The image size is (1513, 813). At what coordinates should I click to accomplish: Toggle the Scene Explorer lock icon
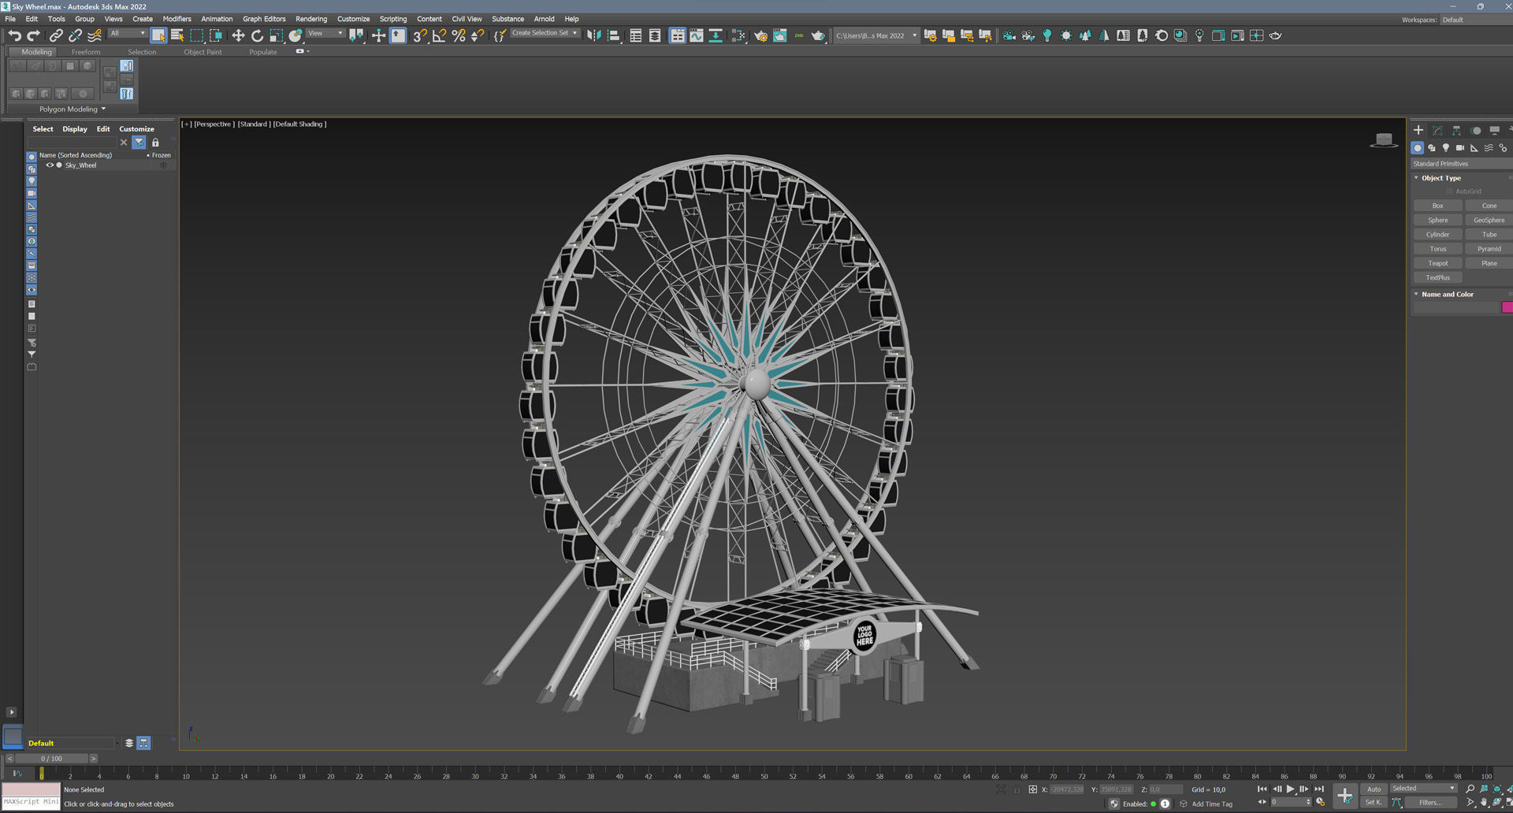click(155, 143)
